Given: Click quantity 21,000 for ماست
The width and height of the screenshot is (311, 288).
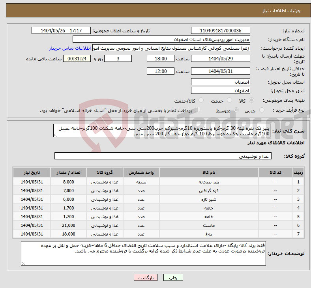Looking at the screenshot, I should click(x=68, y=225).
